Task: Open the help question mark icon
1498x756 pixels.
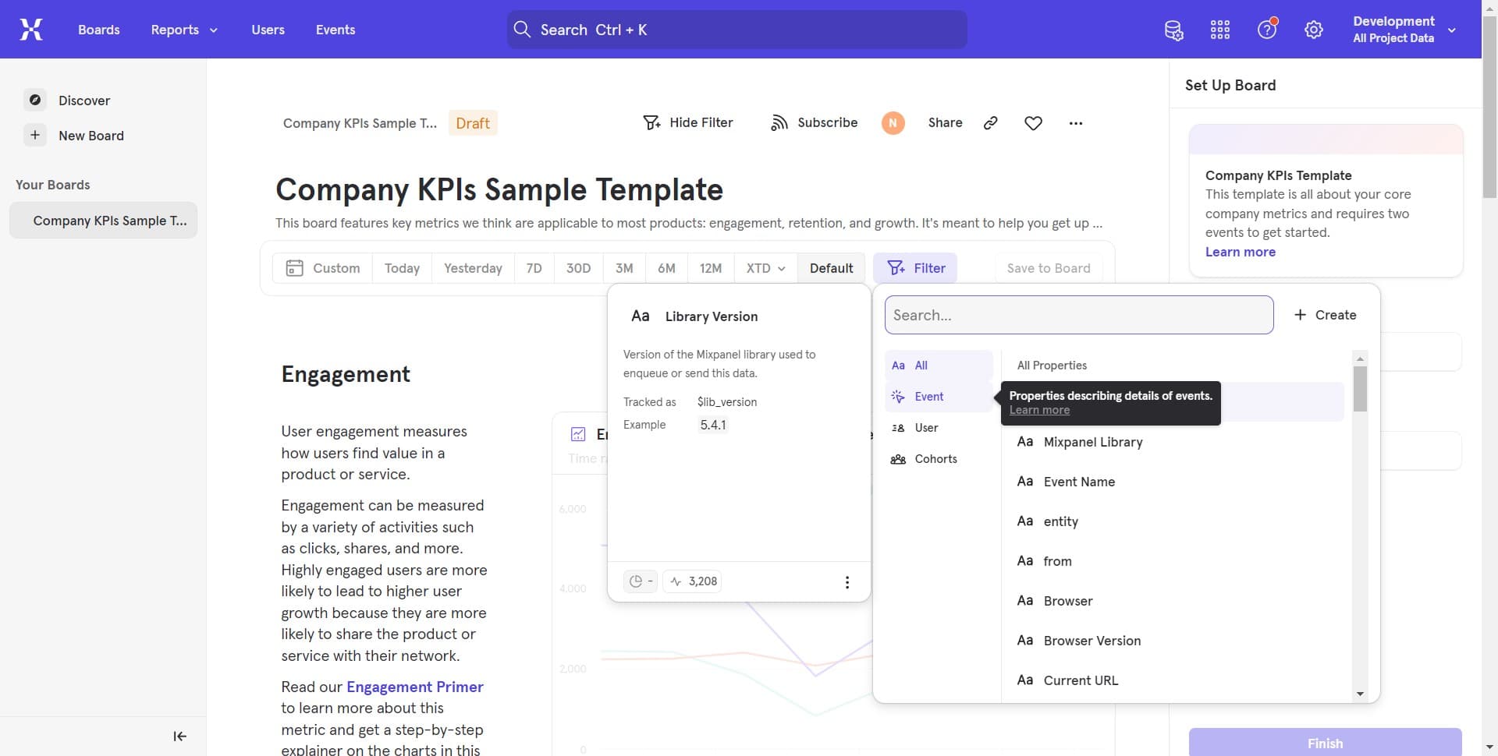Action: click(x=1267, y=30)
